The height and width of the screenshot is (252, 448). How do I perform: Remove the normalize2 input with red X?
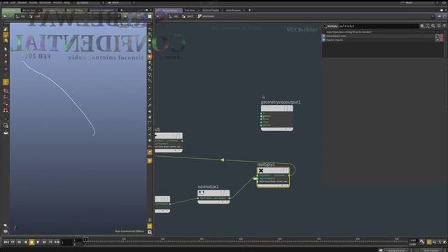(x=442, y=36)
